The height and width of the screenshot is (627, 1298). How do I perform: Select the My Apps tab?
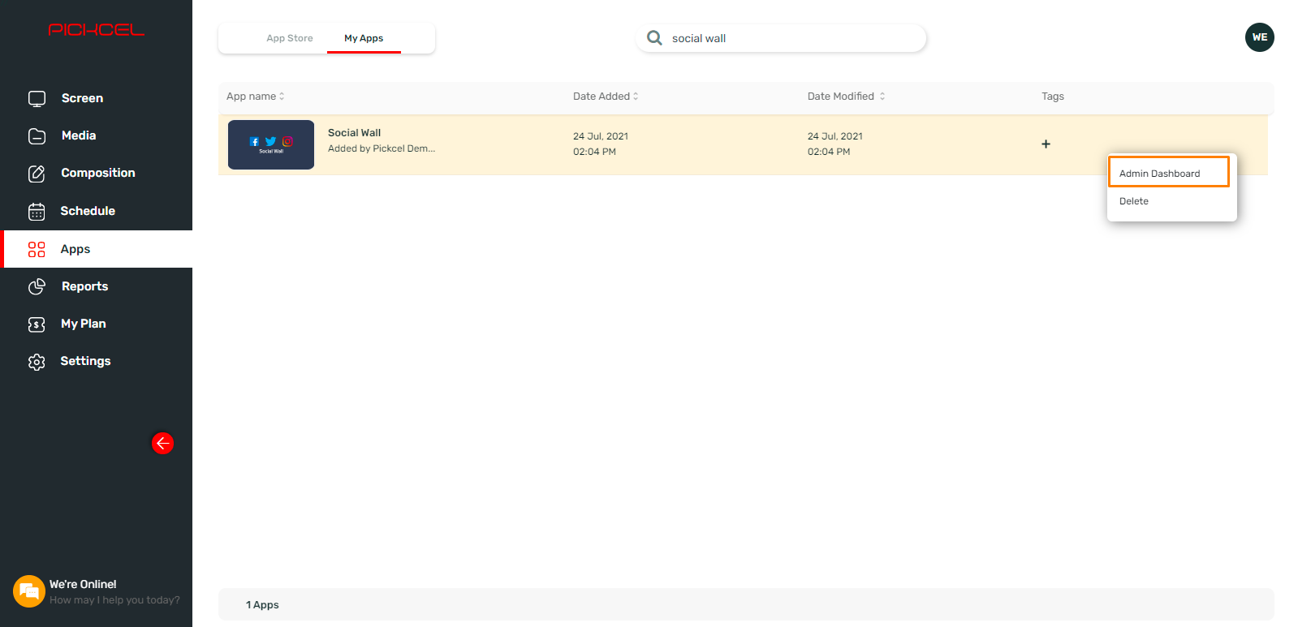click(x=364, y=38)
